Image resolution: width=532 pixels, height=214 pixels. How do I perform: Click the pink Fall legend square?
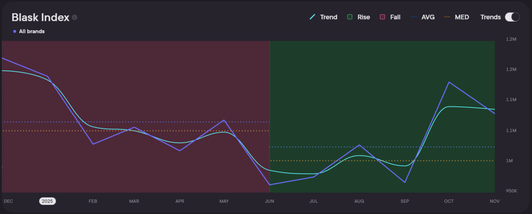tap(382, 17)
